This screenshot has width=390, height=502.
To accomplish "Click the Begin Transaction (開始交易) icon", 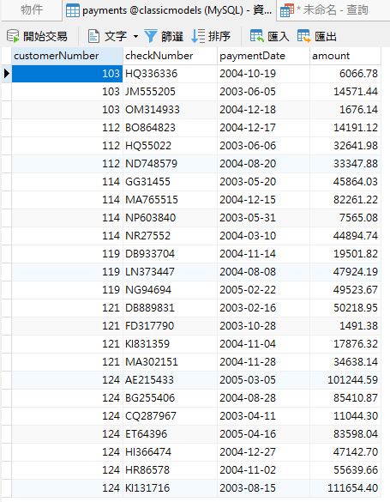I will (x=13, y=36).
